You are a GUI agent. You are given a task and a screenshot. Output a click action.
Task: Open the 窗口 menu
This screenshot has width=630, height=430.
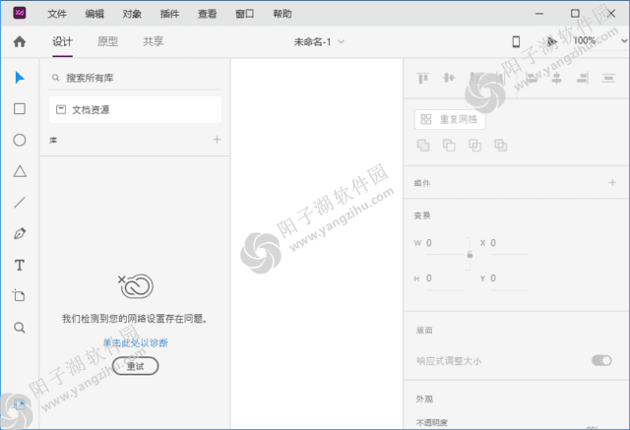click(x=245, y=14)
